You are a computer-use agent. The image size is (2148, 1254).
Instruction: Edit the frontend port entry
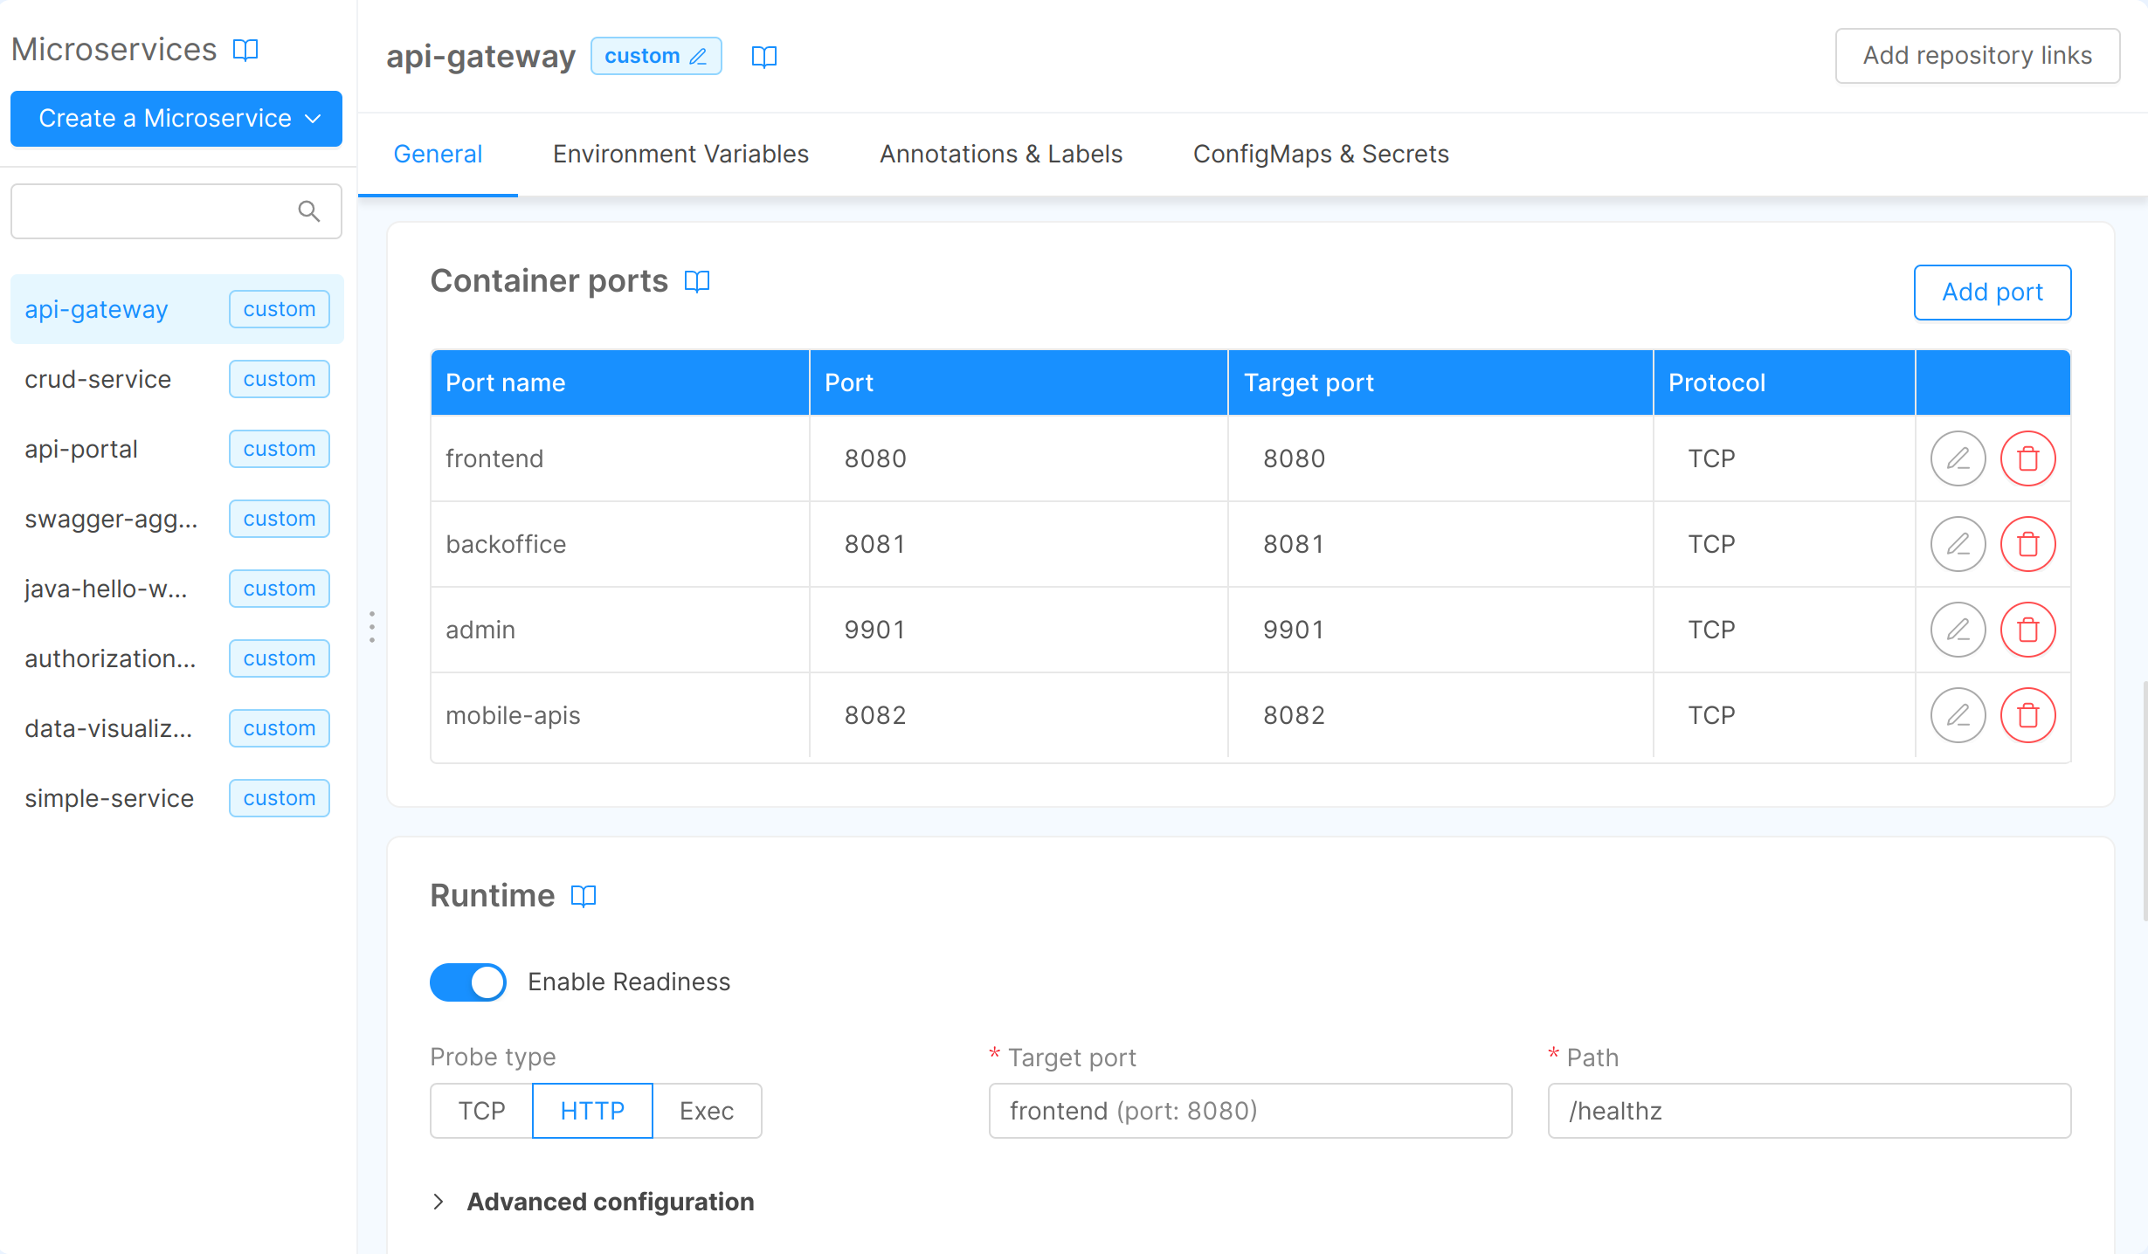click(1958, 458)
